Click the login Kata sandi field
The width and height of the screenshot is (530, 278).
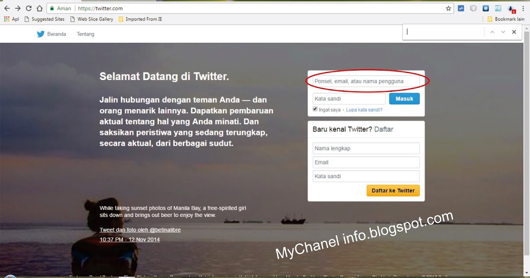coord(349,98)
